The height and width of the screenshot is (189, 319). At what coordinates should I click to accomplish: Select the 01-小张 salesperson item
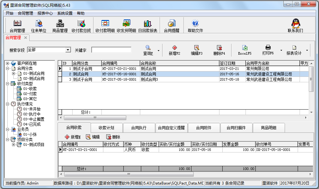coord(27,134)
